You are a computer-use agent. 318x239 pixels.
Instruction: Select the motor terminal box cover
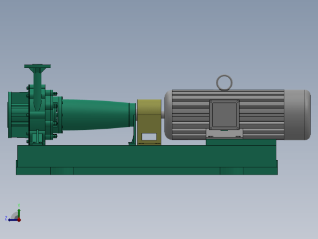224,115
